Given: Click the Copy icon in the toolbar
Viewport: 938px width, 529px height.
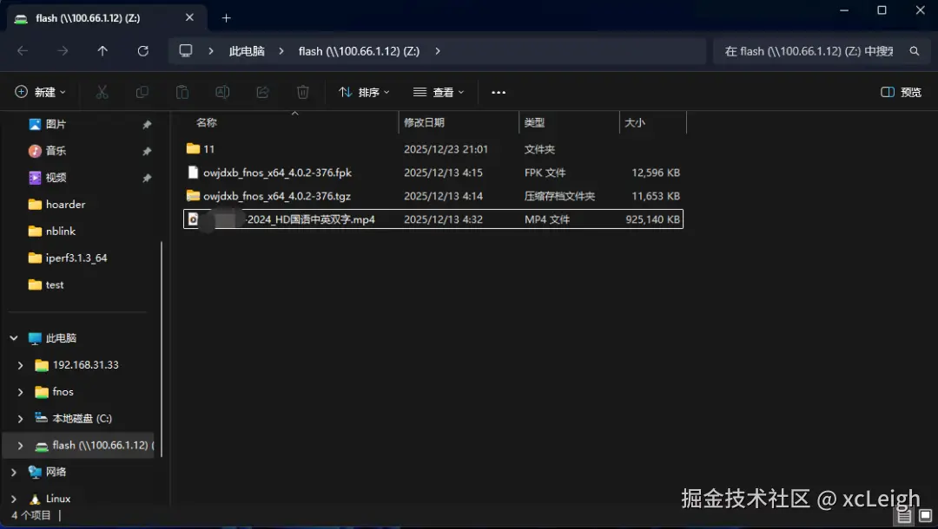Looking at the screenshot, I should click(141, 92).
